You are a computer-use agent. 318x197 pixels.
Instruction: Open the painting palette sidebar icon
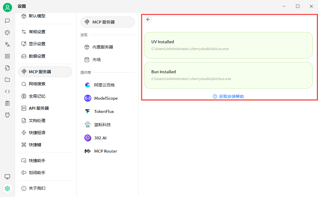point(7,33)
